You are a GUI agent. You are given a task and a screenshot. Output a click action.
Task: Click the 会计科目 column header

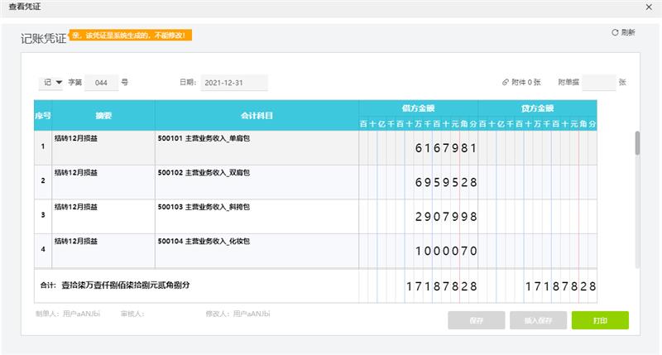pos(257,115)
